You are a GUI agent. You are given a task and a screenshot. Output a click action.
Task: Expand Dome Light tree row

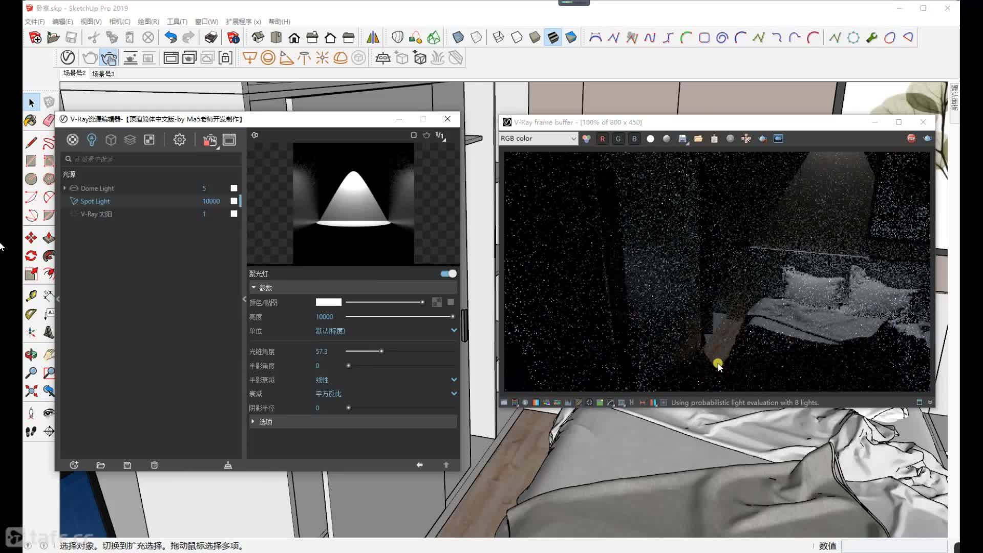coord(65,188)
